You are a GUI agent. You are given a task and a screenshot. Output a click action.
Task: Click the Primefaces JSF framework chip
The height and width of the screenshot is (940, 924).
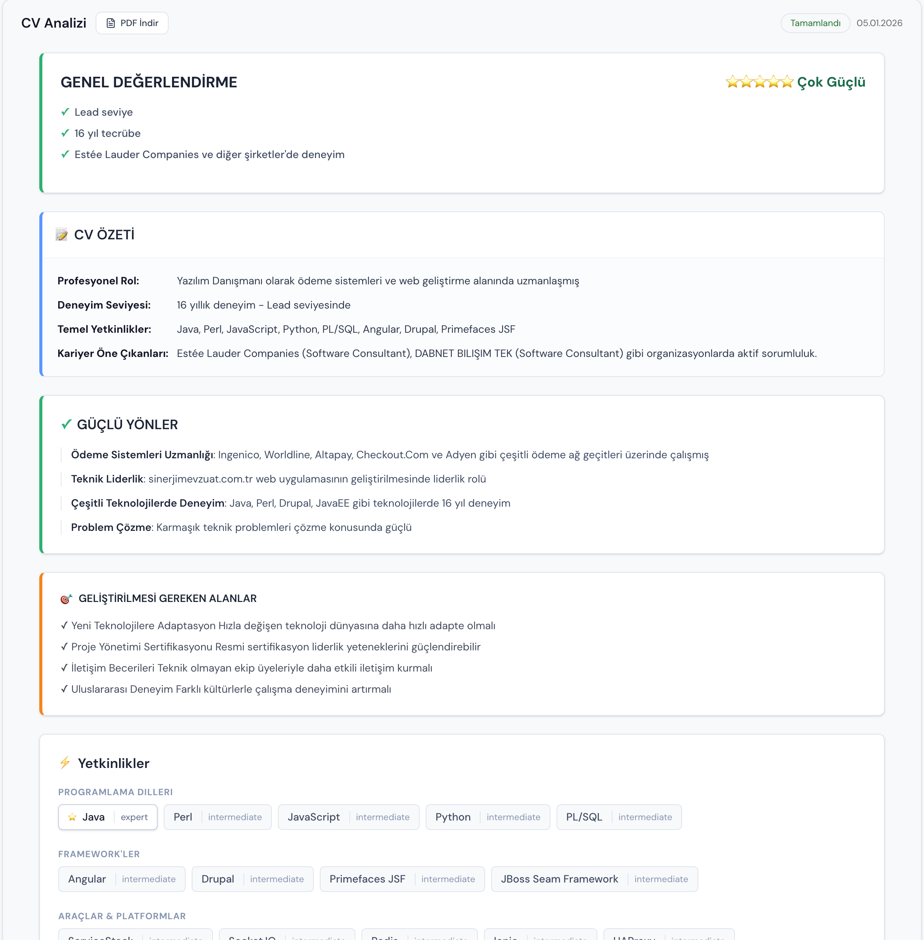tap(402, 879)
